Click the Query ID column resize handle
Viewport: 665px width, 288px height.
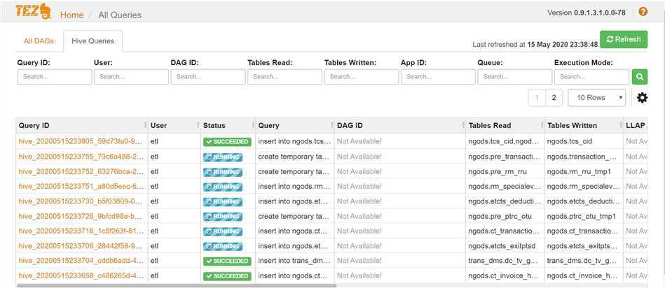pos(145,125)
